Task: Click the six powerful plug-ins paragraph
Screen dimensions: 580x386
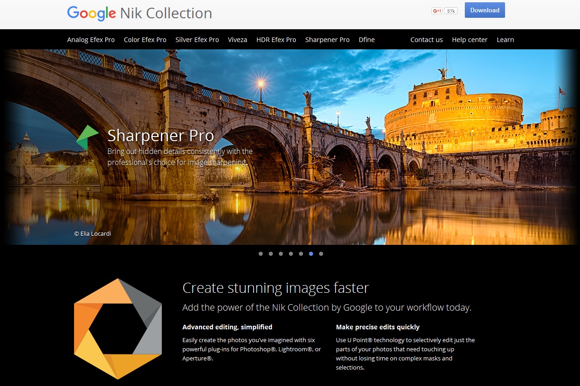Action: click(x=252, y=349)
